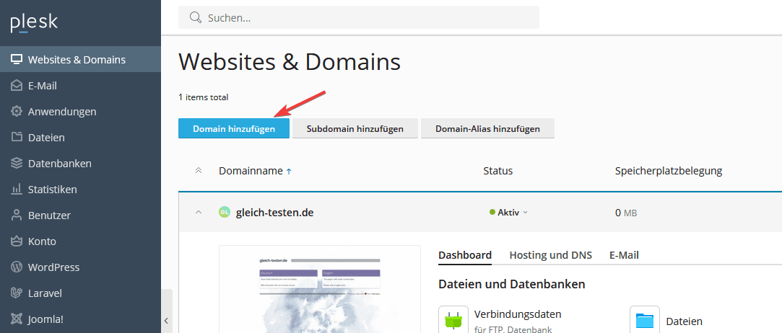Sort by the Domainname column
The width and height of the screenshot is (782, 333).
[255, 172]
